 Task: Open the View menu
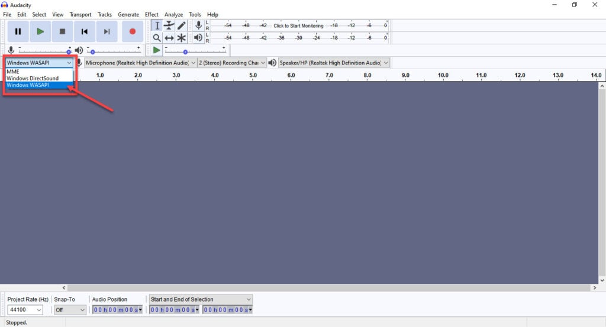(x=57, y=14)
